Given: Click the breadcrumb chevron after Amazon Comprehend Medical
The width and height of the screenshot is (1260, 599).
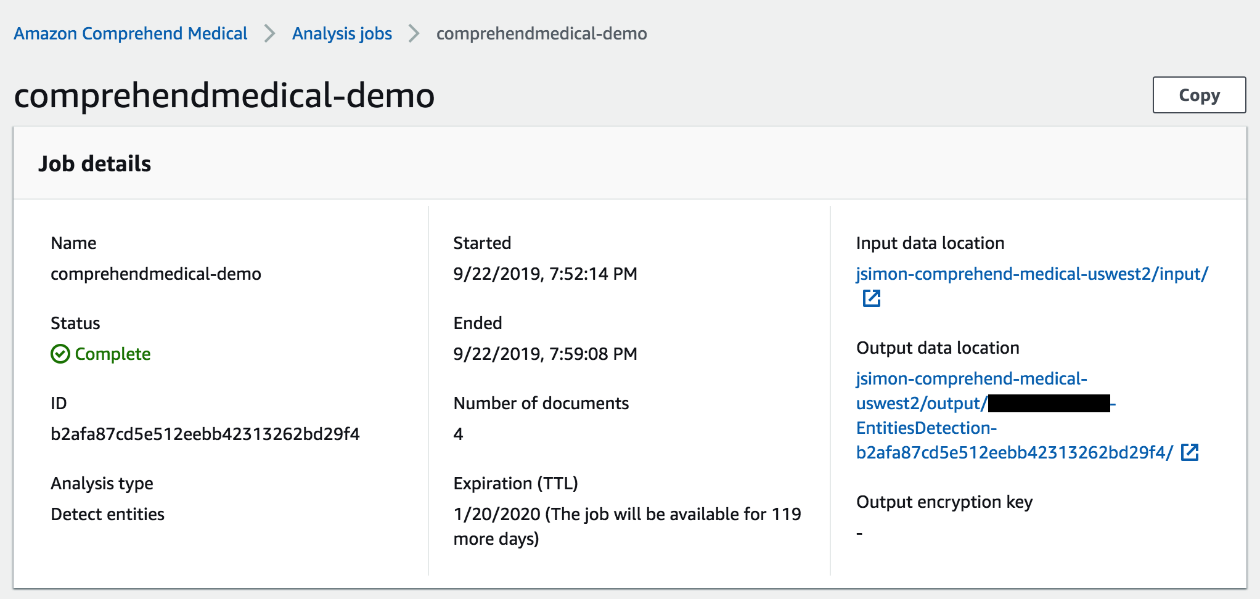Looking at the screenshot, I should click(269, 33).
